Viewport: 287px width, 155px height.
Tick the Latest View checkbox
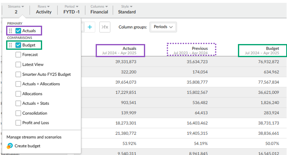coord(18,64)
